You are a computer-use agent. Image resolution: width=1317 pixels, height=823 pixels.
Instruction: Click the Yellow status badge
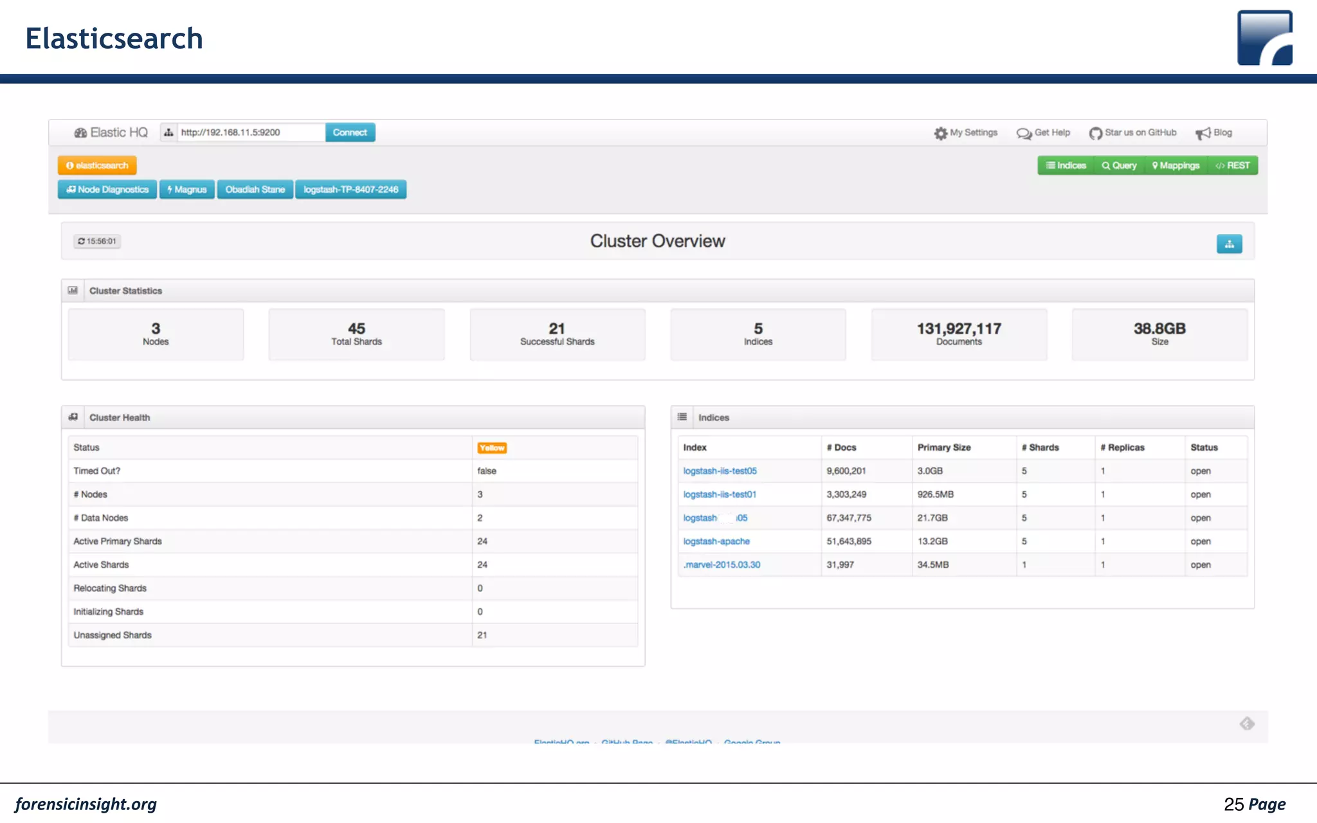[x=492, y=448]
